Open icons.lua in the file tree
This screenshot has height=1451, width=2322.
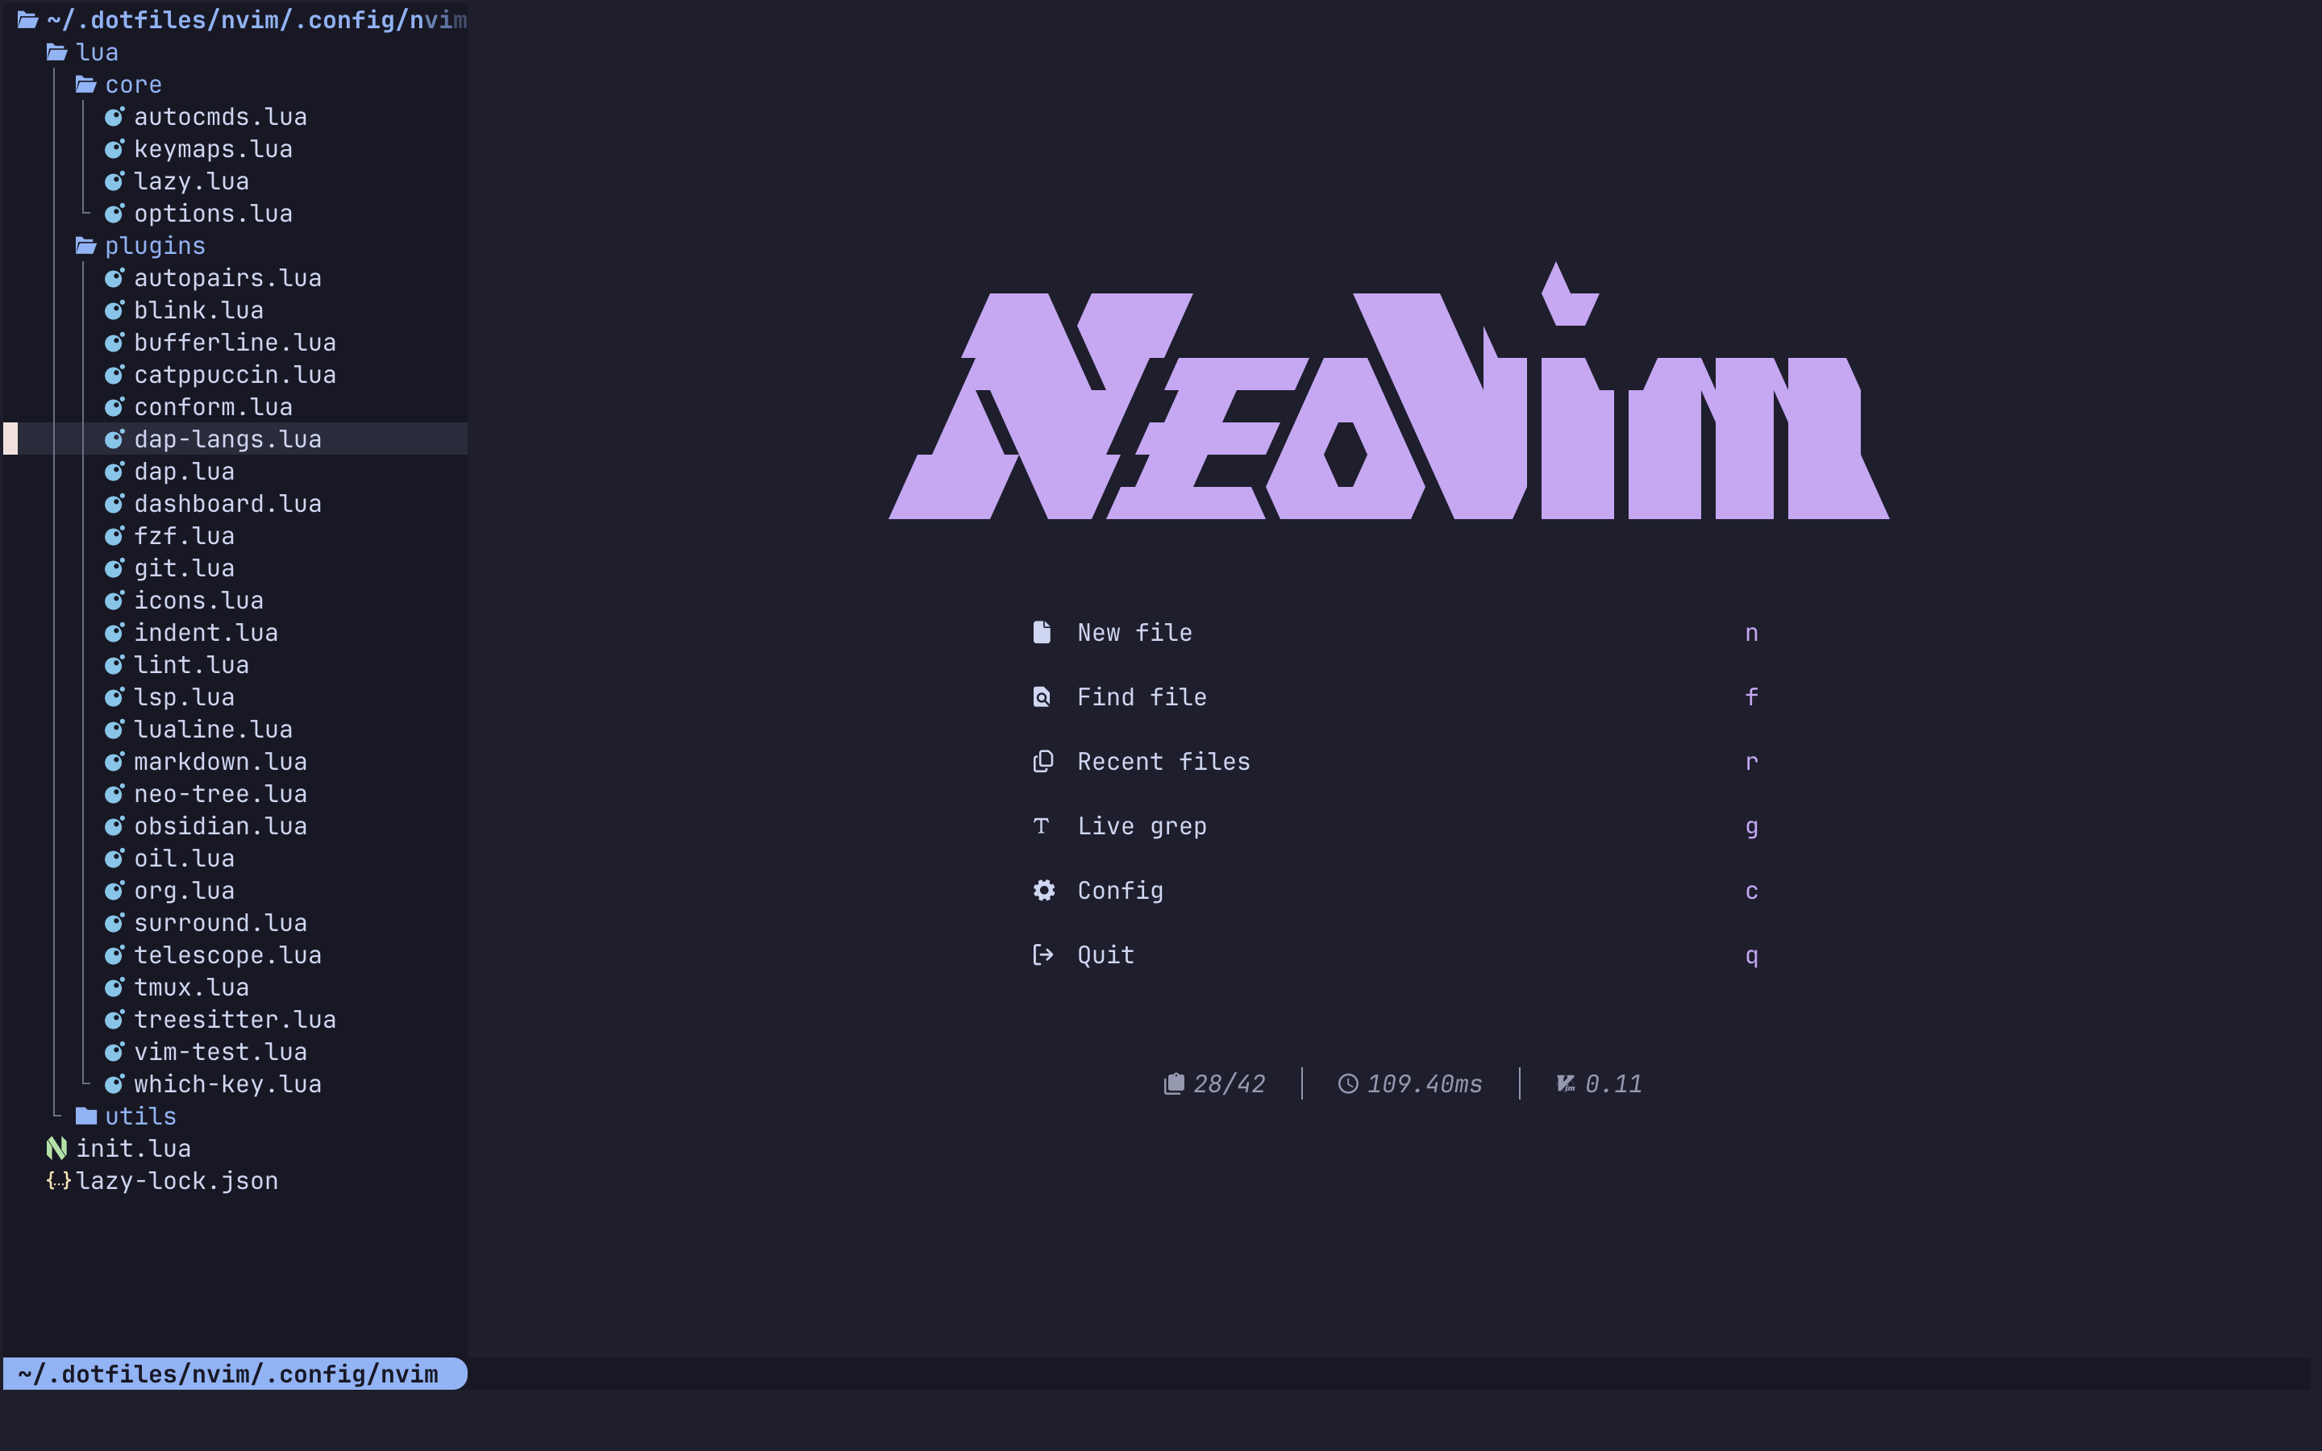pos(198,601)
